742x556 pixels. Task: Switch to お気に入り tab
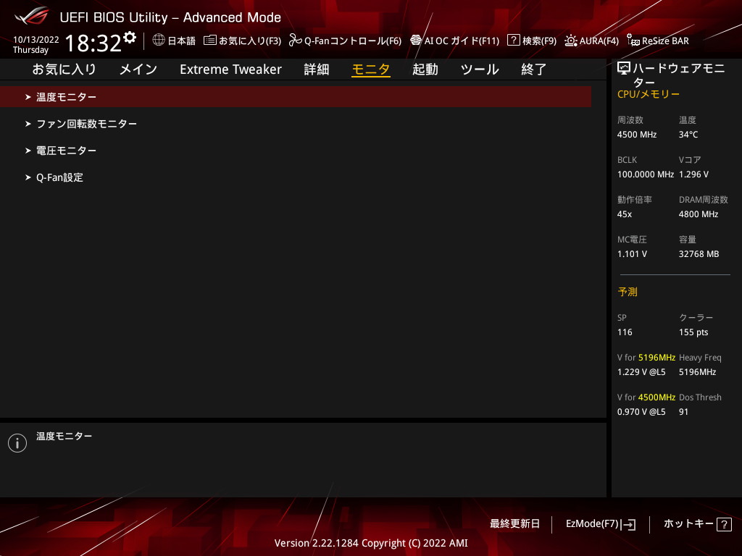point(64,69)
